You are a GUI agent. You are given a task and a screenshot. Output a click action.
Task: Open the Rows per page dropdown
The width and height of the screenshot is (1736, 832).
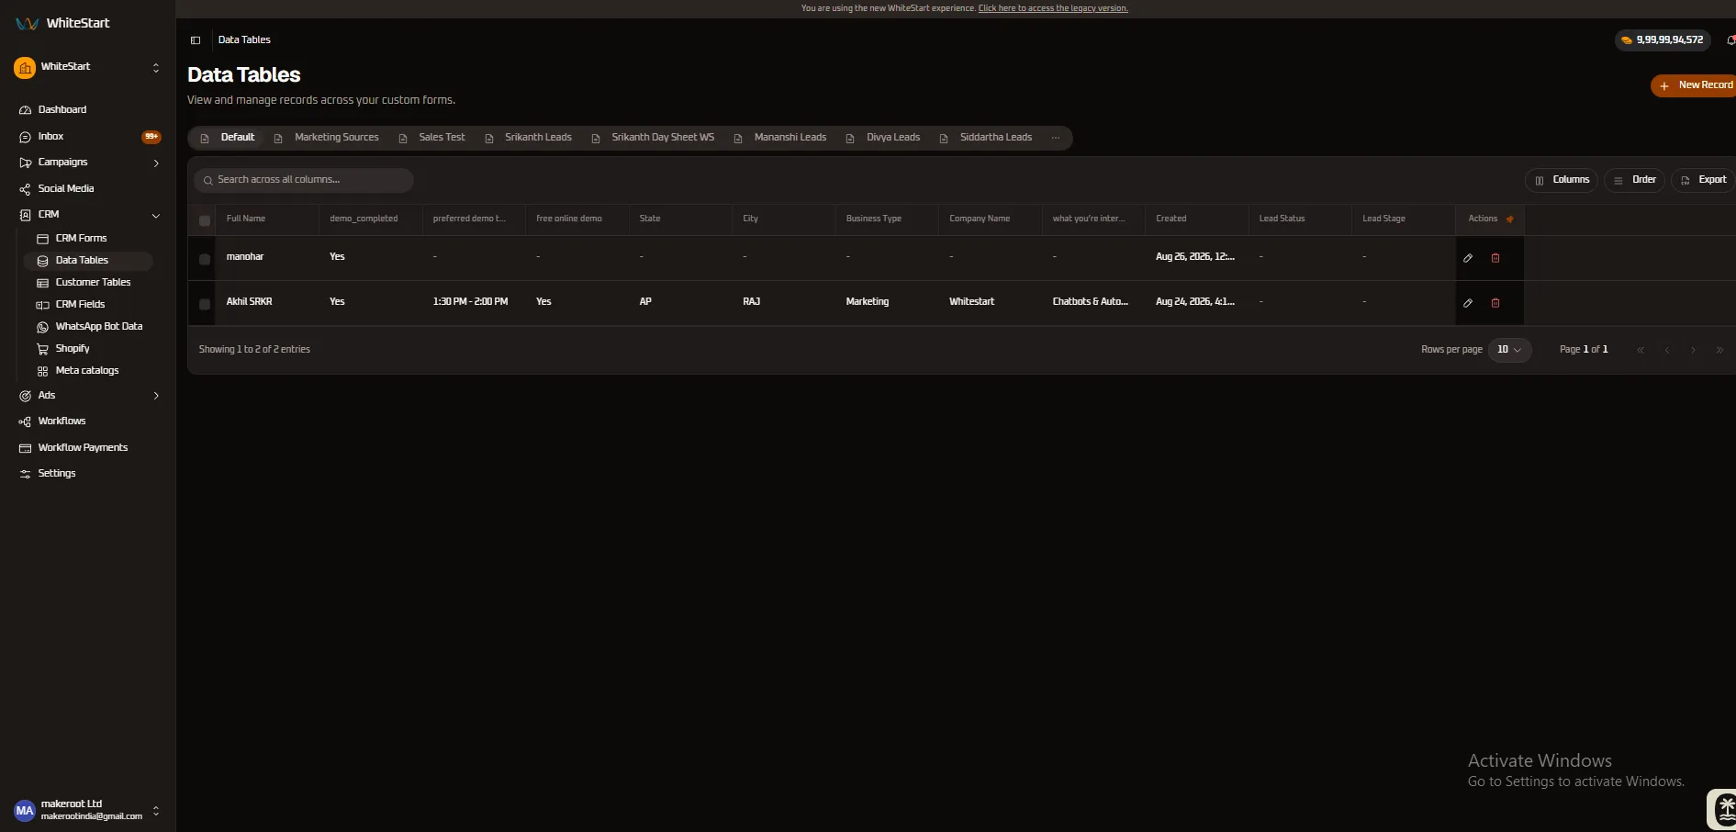(x=1509, y=350)
